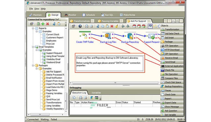The height and width of the screenshot is (122, 211).
Task: Pick the Compare Files object
Action: pyautogui.click(x=172, y=78)
